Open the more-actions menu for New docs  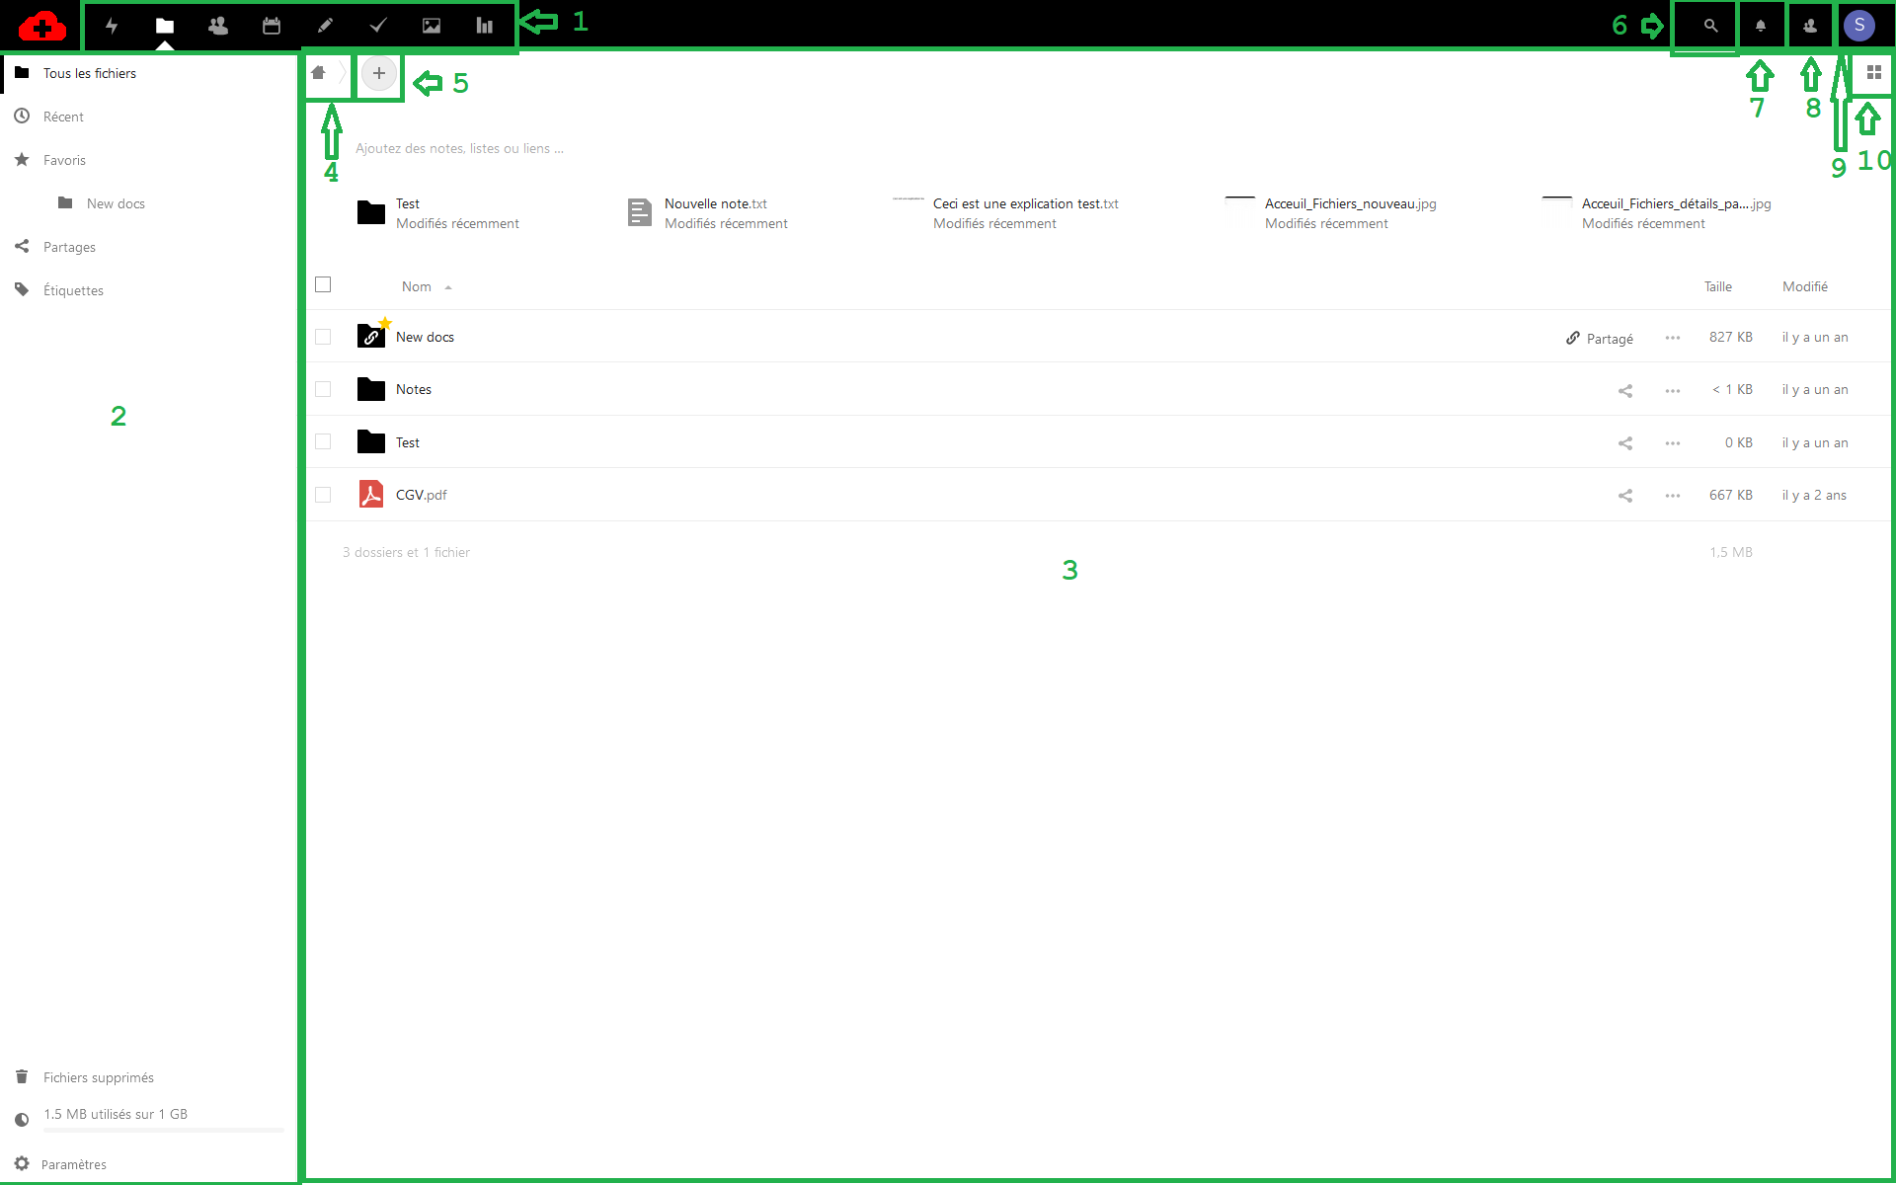(x=1672, y=338)
